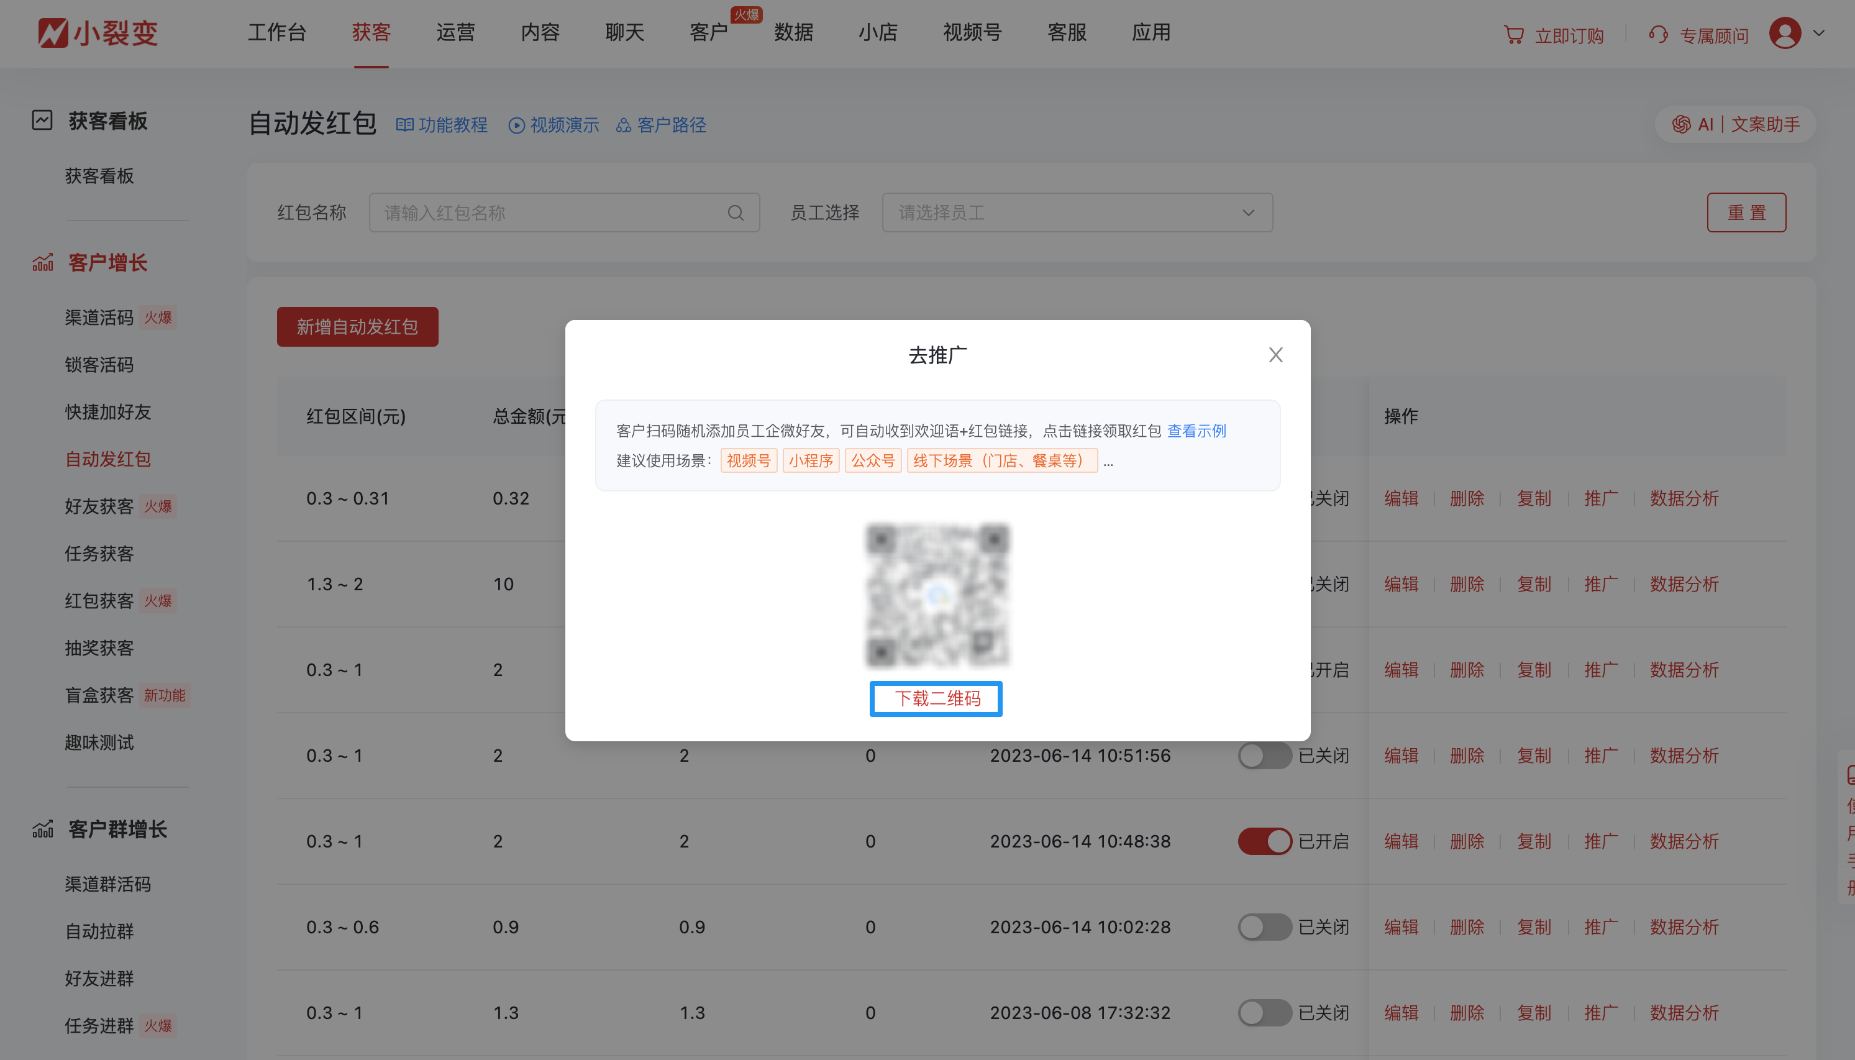Open 任务获客 in the sidebar
Image resolution: width=1855 pixels, height=1060 pixels.
coord(99,554)
